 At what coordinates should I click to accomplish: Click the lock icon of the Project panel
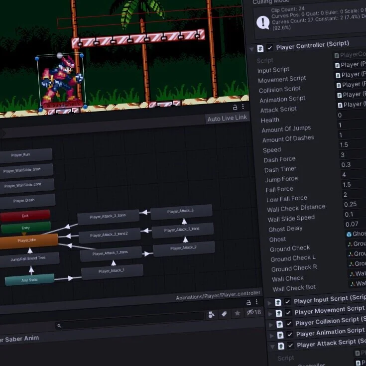tap(248, 302)
